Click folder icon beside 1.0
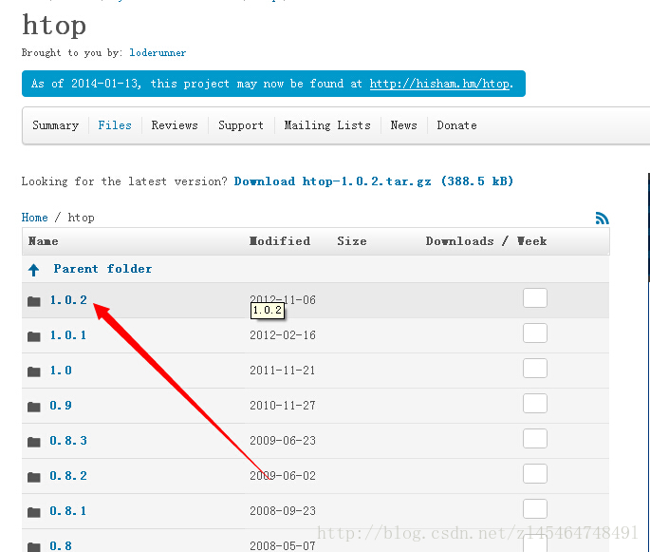 [34, 371]
